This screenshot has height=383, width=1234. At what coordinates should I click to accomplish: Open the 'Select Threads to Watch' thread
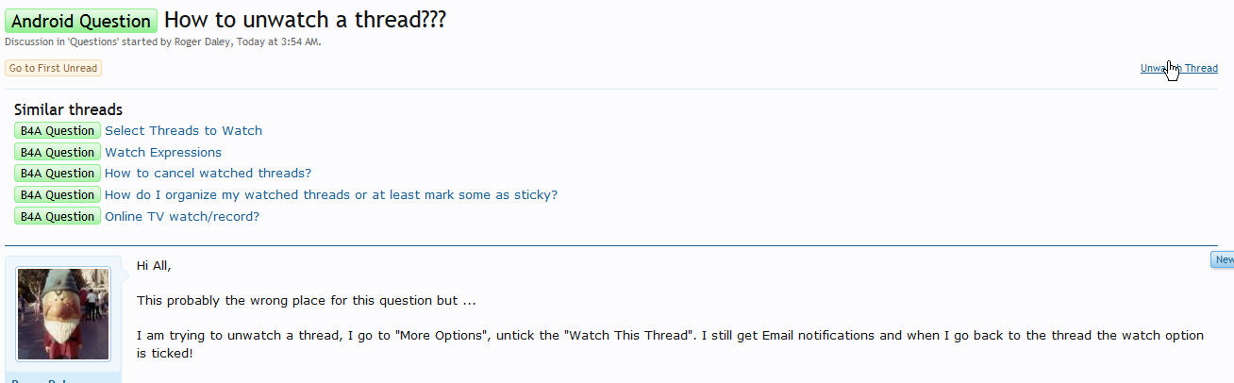coord(183,131)
